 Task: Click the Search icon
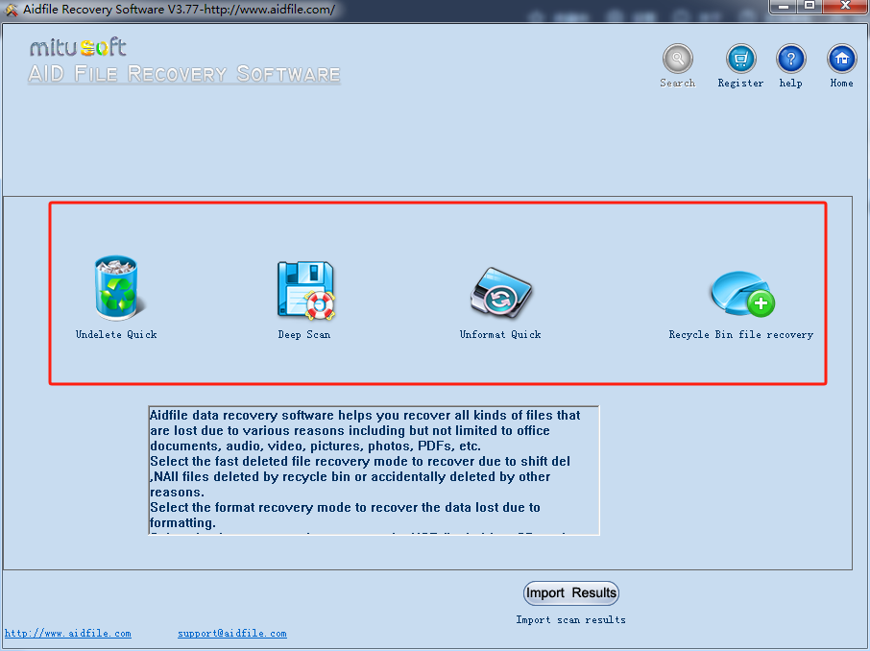[x=677, y=60]
